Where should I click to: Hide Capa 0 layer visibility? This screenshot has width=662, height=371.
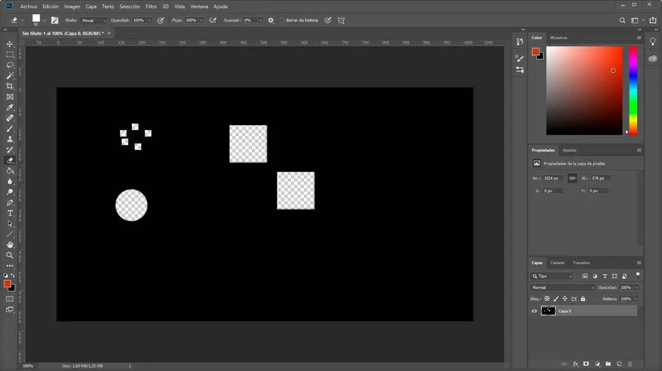[x=534, y=311]
